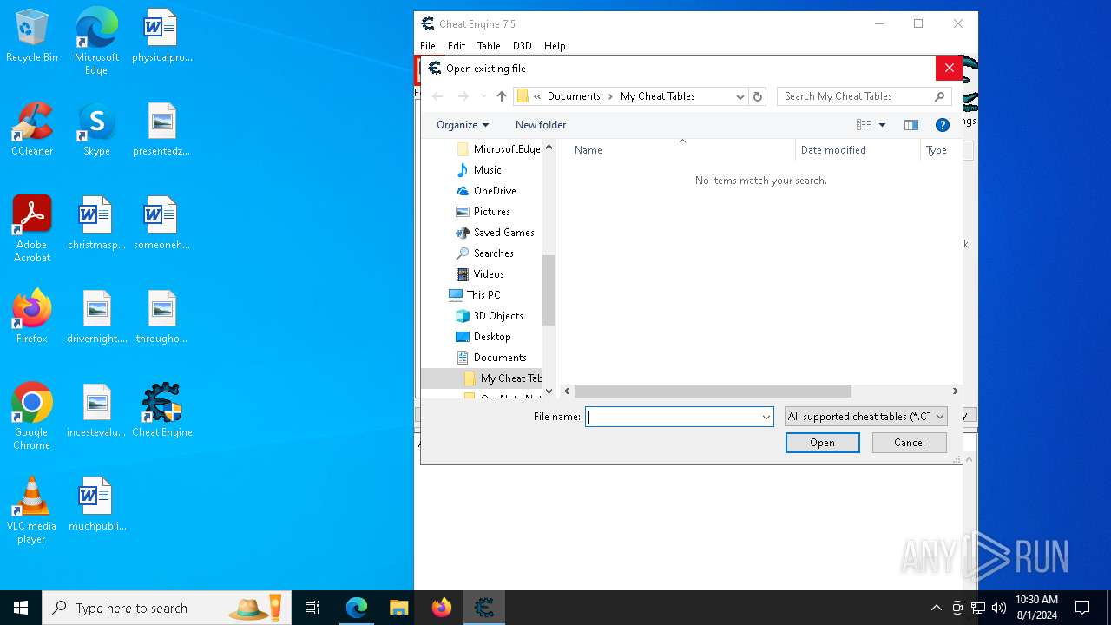The height and width of the screenshot is (625, 1111).
Task: Launch Google Chrome desktop shortcut
Action: click(x=32, y=416)
